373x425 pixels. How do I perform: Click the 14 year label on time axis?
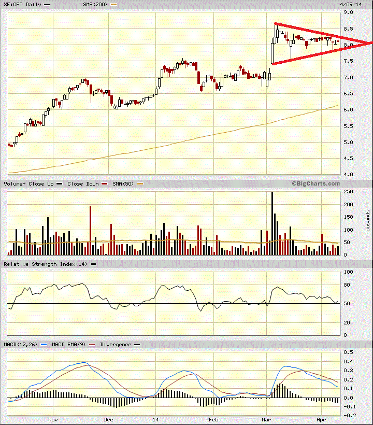[155, 420]
